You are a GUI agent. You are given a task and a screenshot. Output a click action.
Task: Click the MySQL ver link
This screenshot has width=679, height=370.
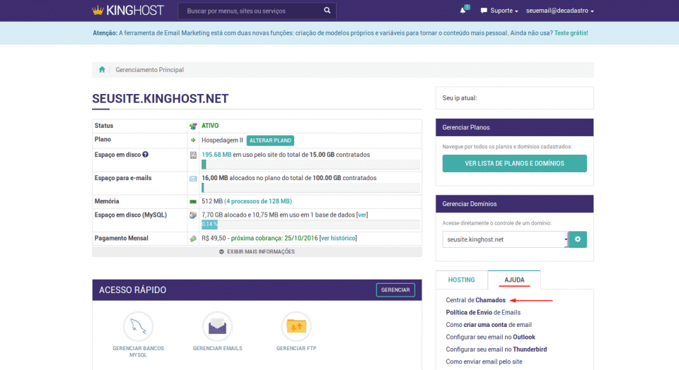coord(362,215)
